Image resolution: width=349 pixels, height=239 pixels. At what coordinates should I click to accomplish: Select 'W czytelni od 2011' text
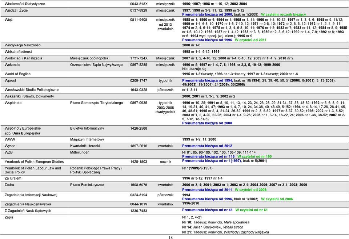[x=250, y=40]
